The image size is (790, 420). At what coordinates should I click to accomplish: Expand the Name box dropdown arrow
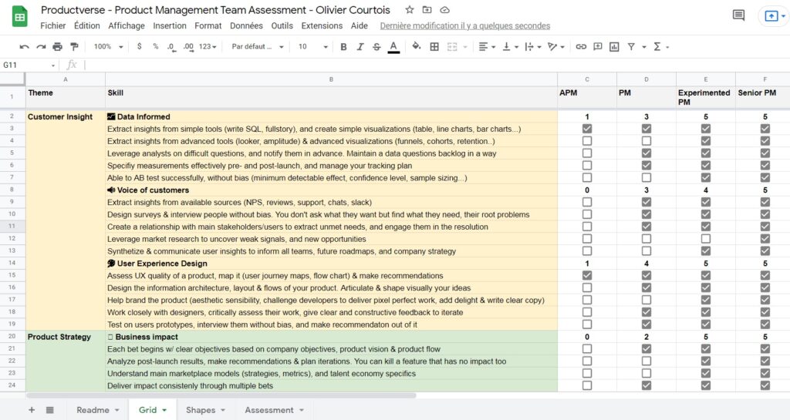pos(53,66)
